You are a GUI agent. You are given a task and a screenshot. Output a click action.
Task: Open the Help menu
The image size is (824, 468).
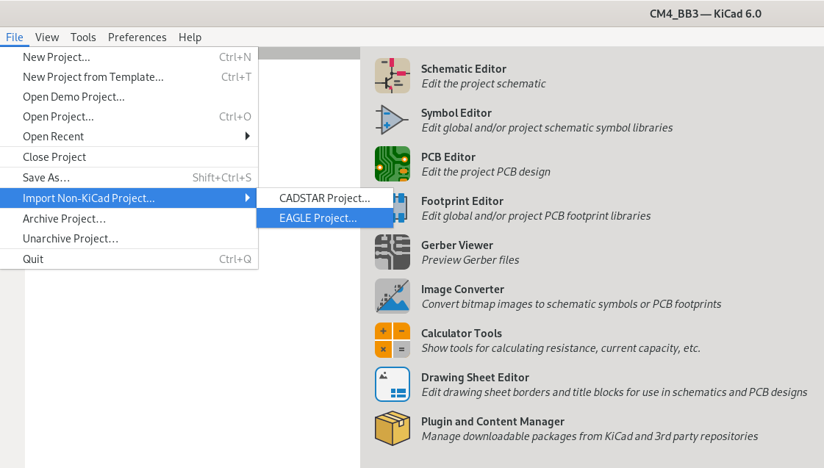(x=190, y=37)
